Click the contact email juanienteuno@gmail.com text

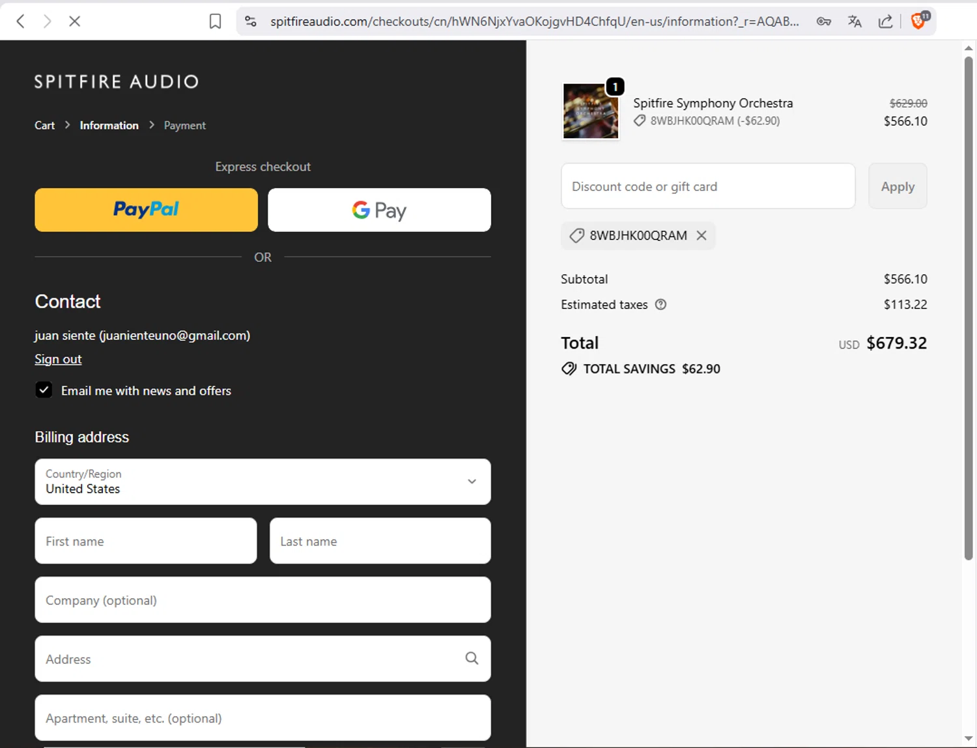click(x=175, y=336)
